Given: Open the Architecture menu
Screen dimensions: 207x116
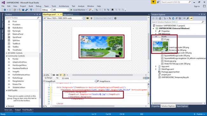Looking at the screenshot, I should click(x=64, y=6).
